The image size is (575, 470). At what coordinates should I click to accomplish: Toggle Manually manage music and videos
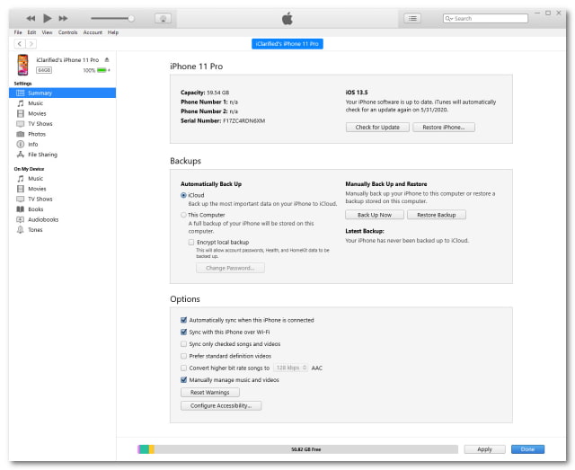(x=183, y=380)
